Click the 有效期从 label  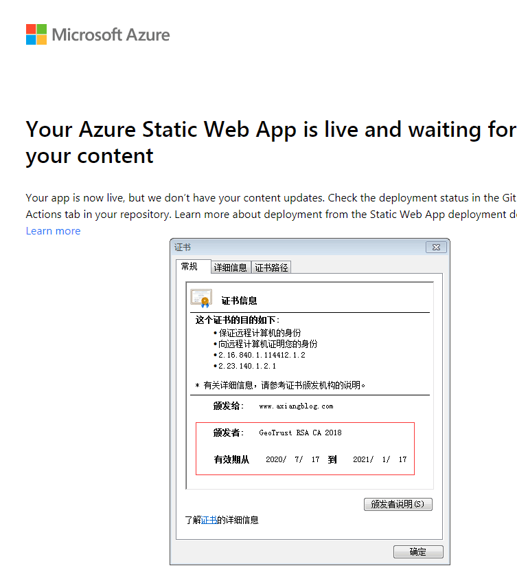pyautogui.click(x=231, y=459)
